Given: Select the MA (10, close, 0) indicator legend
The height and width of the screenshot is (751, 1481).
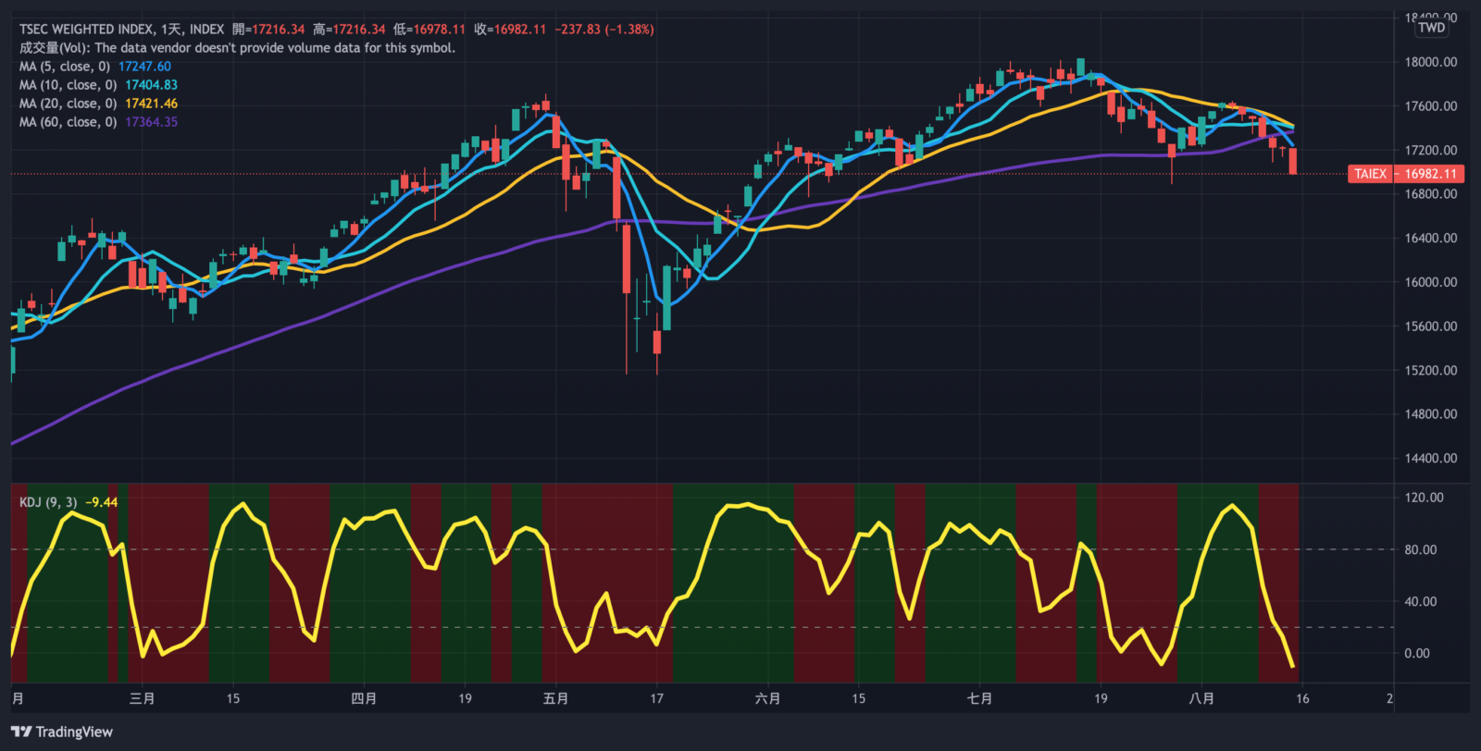Looking at the screenshot, I should pos(68,85).
